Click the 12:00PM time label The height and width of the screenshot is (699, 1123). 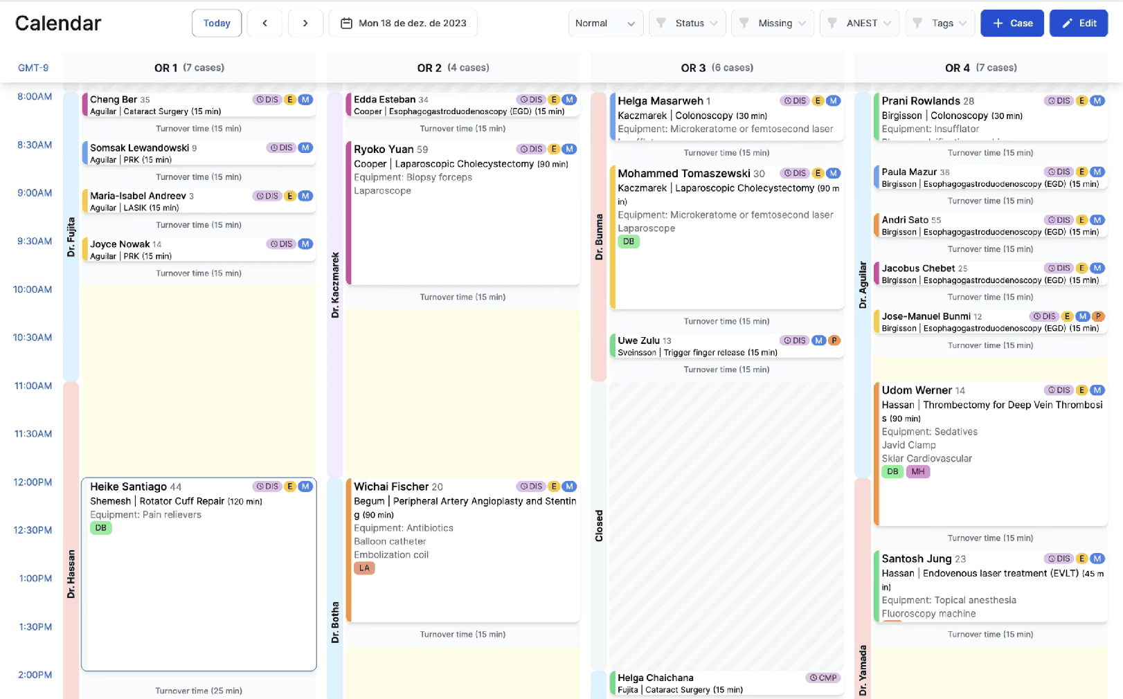(33, 482)
